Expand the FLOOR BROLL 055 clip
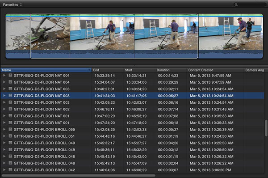 click(x=4, y=129)
